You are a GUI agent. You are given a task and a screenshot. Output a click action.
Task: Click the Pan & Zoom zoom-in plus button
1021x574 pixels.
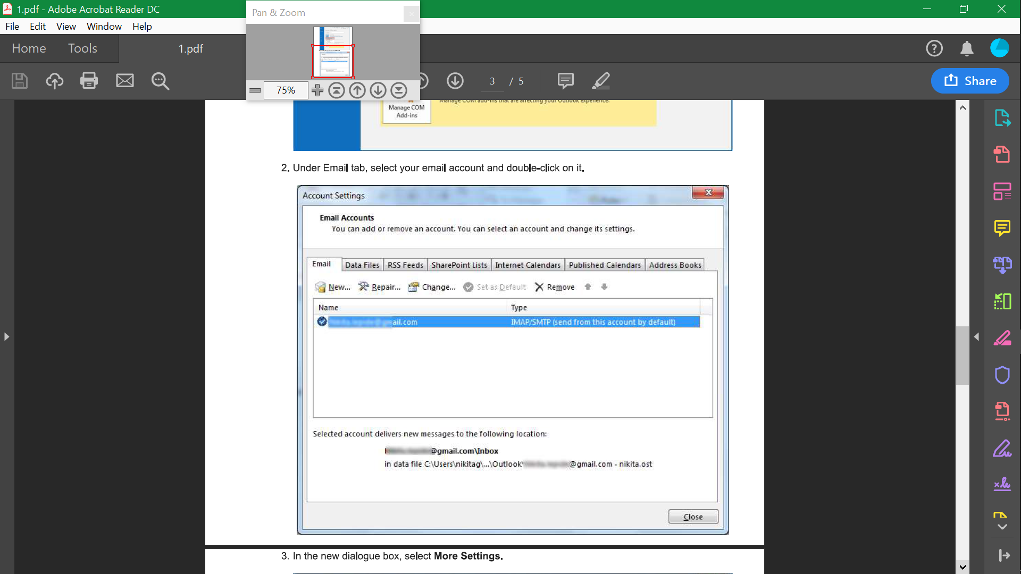point(317,90)
